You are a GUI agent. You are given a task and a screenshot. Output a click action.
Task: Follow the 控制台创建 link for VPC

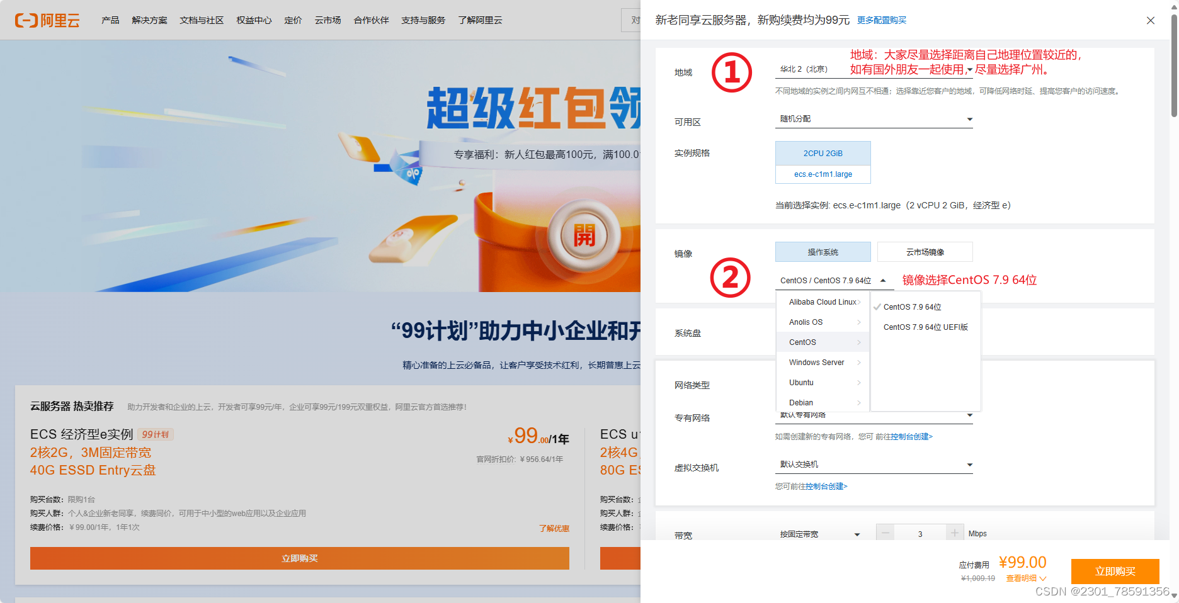pos(911,437)
